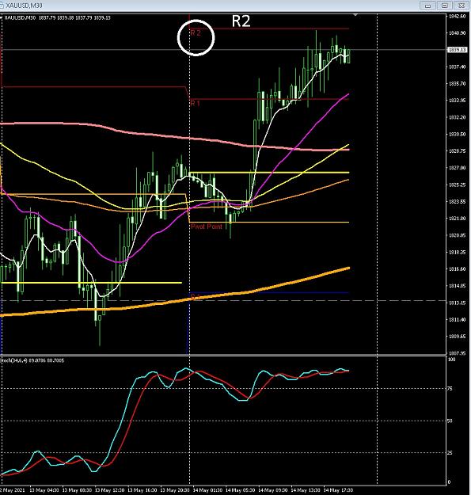This screenshot has height=495, width=471.
Task: Click the 1811.40 price axis label
Action: click(457, 319)
